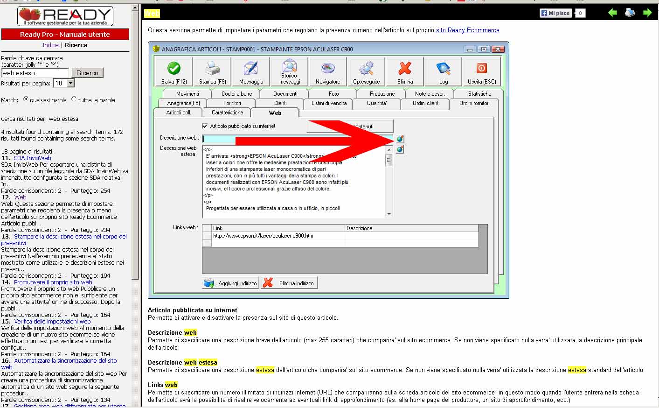Viewport: 659px width, 408px height.
Task: Click the Uscita (ESC) exit icon
Action: click(482, 68)
